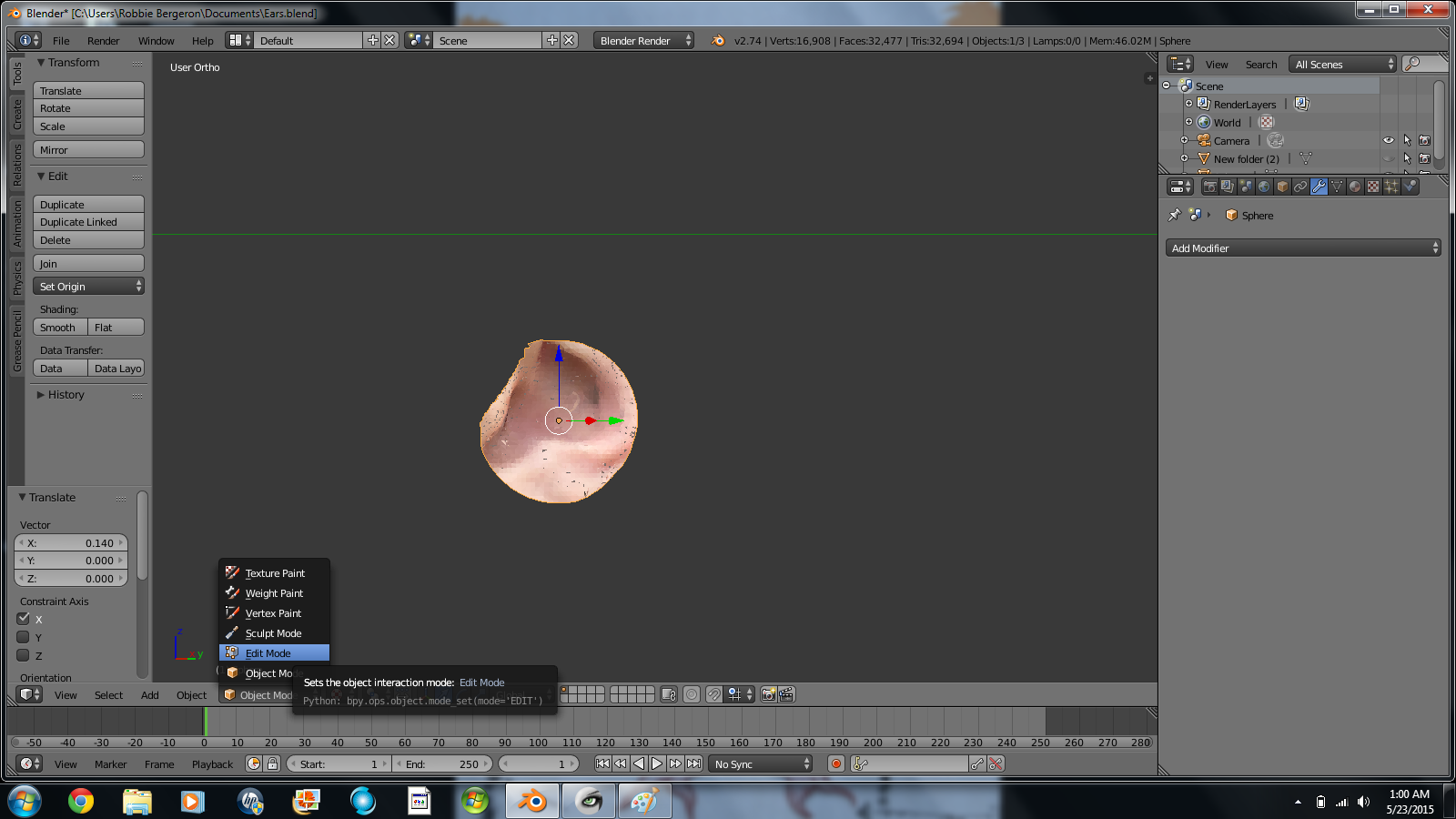Jump to last frame in timeline
The width and height of the screenshot is (1456, 819).
tap(693, 763)
